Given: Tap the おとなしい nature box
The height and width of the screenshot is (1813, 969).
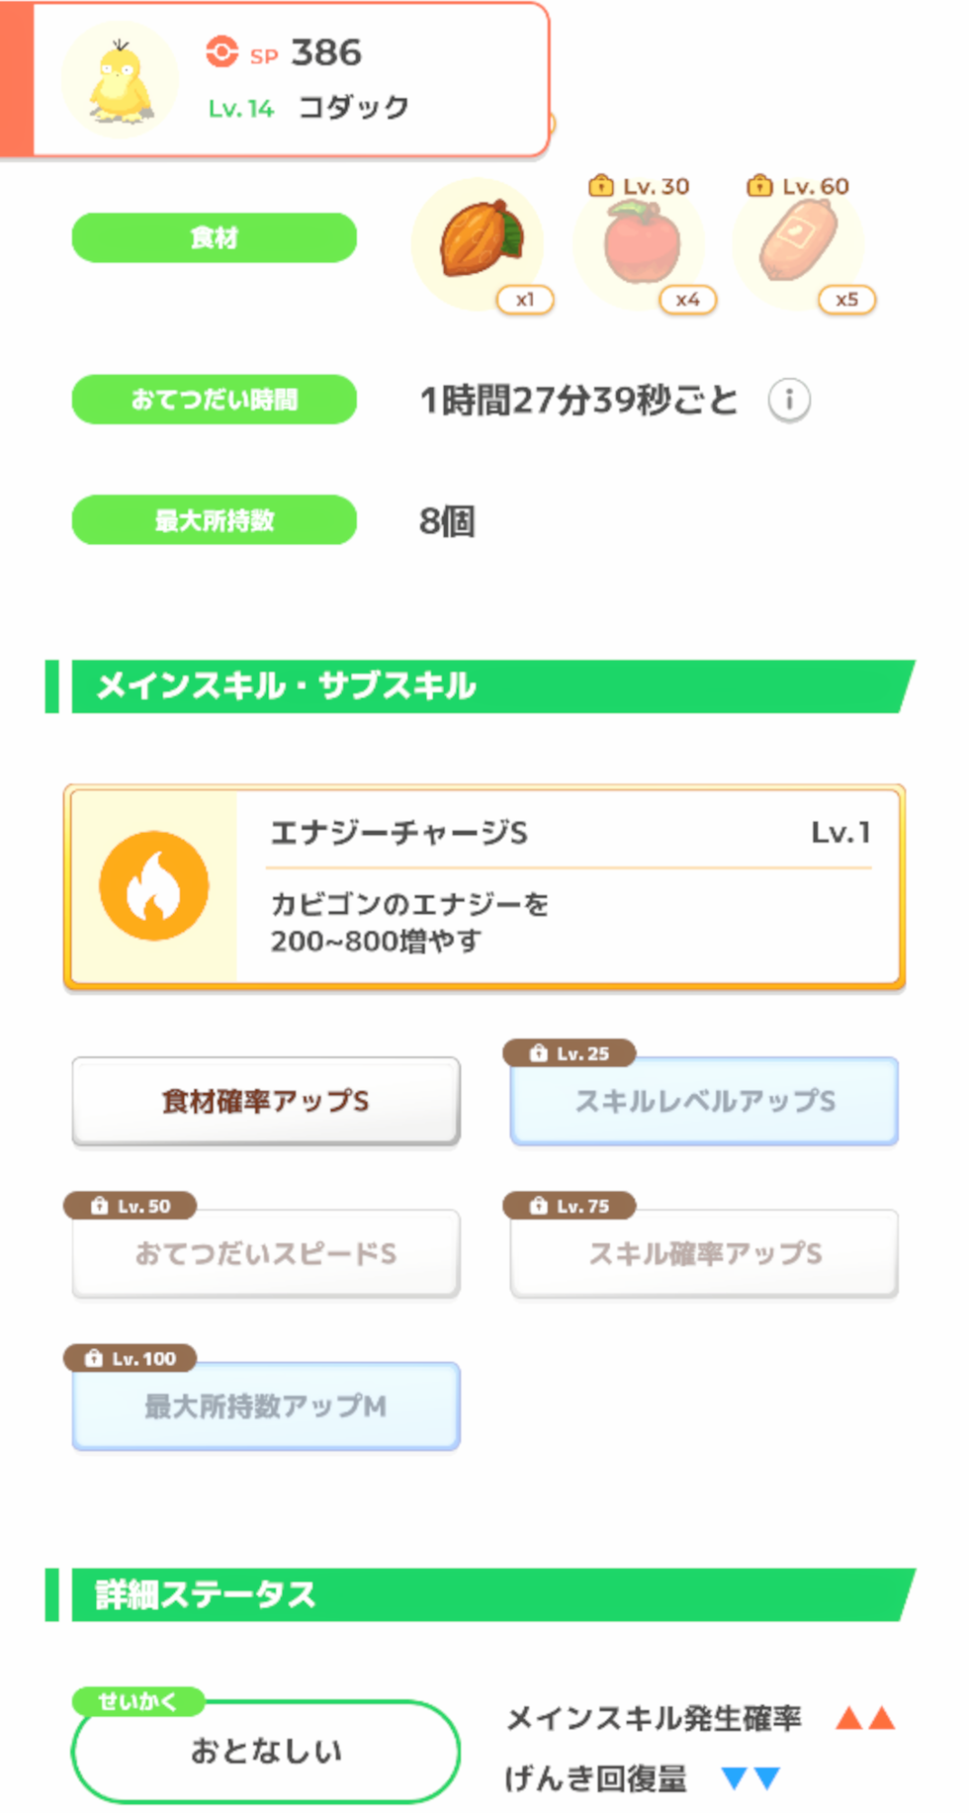Looking at the screenshot, I should 266,1751.
